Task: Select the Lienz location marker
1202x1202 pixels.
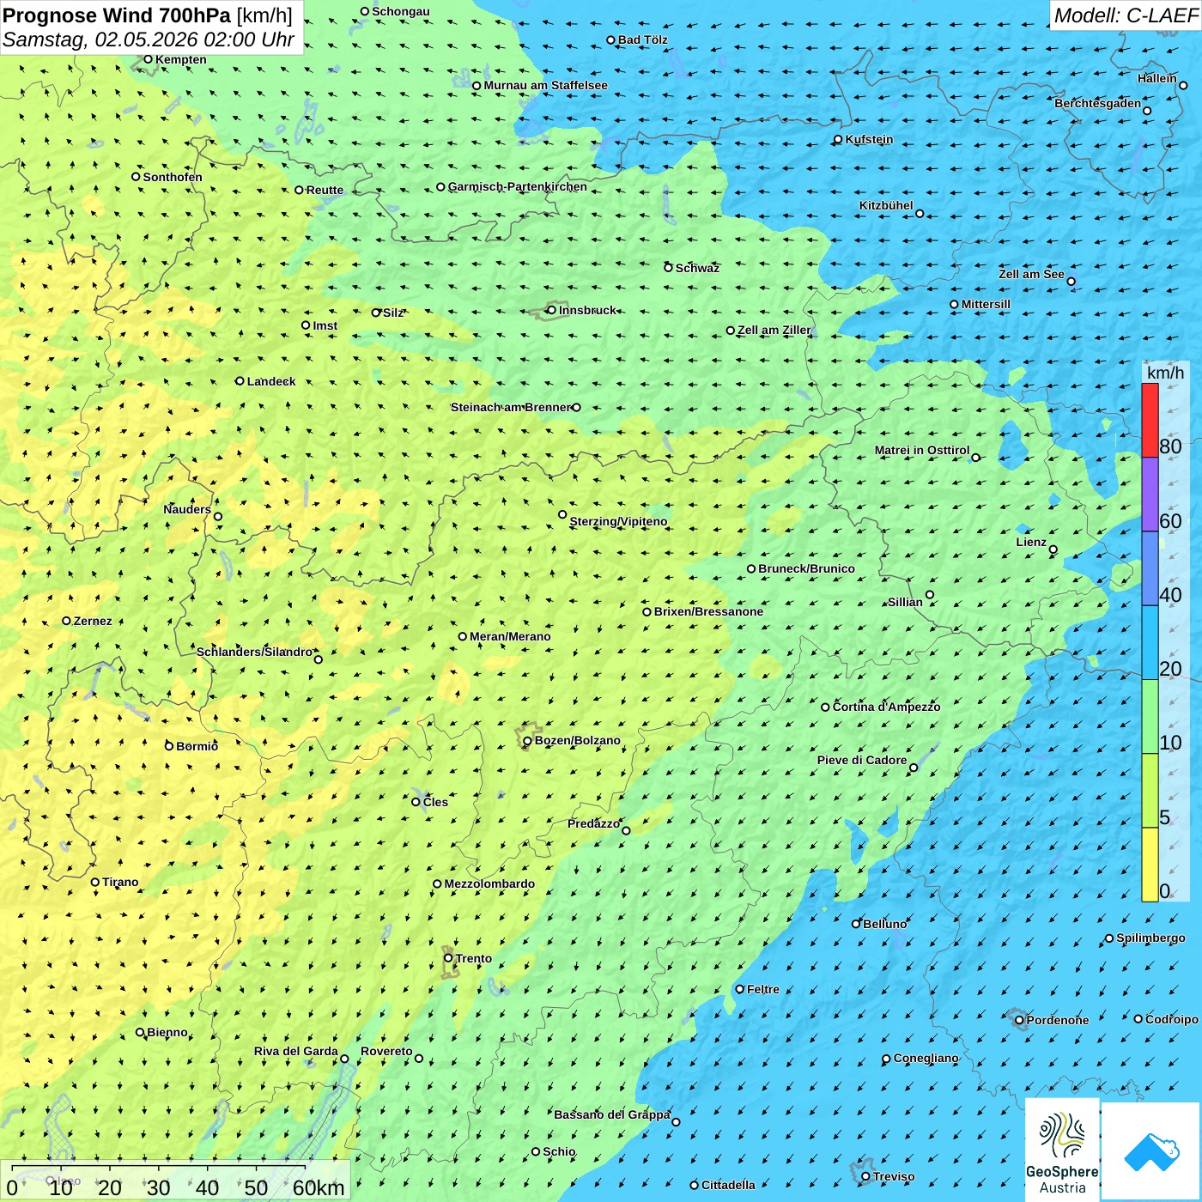Action: click(1053, 549)
